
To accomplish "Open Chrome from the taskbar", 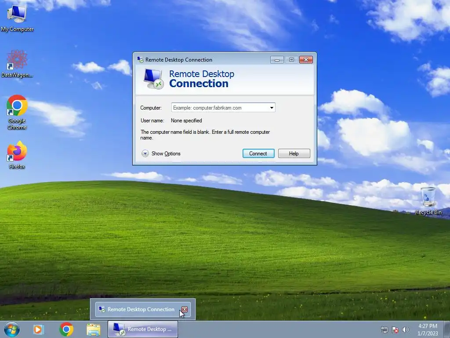I will tap(66, 329).
